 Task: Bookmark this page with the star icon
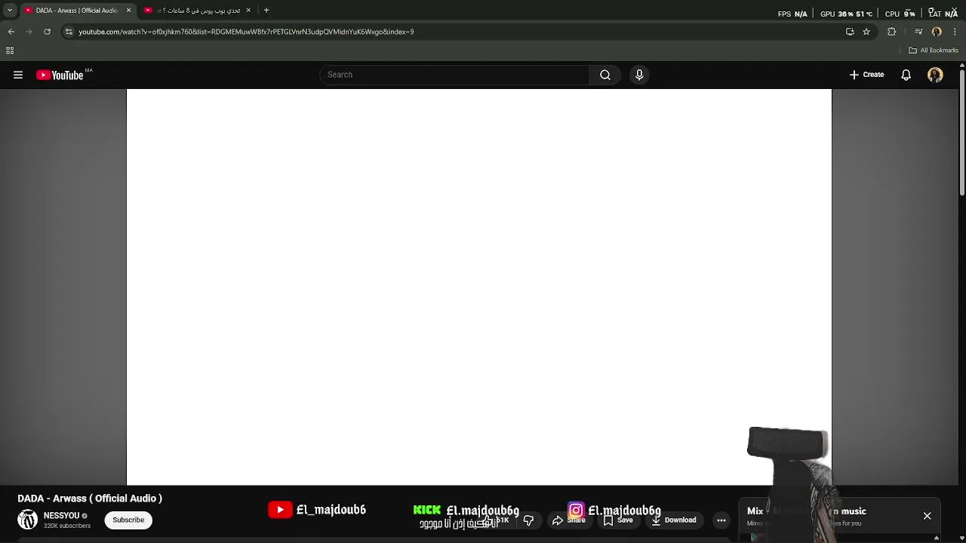click(x=866, y=32)
